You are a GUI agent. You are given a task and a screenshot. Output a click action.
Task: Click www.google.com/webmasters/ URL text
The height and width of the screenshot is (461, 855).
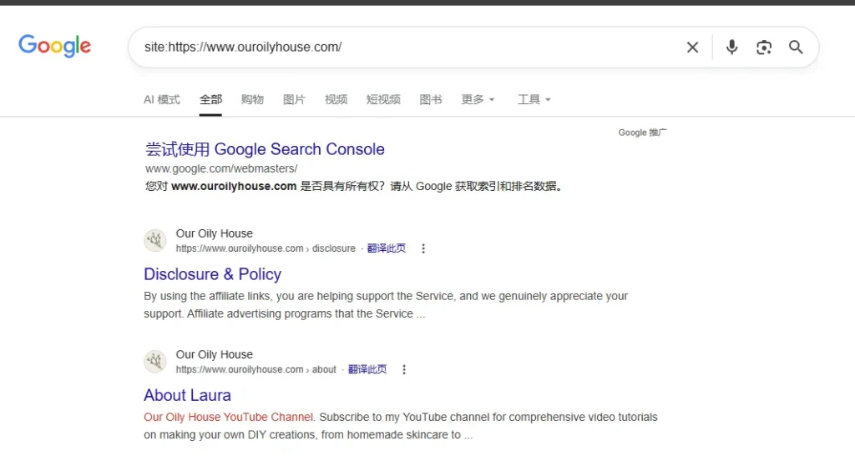click(x=221, y=168)
